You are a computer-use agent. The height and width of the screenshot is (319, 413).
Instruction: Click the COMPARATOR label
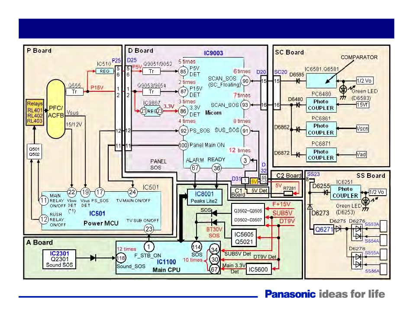point(359,57)
